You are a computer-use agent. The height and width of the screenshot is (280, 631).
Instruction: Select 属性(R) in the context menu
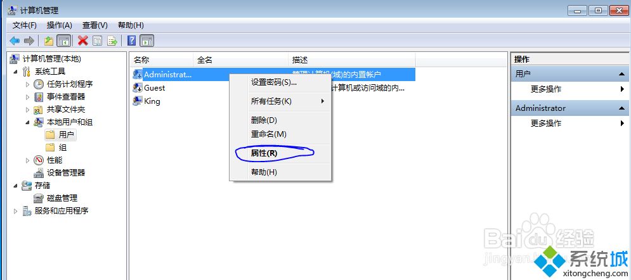[264, 153]
